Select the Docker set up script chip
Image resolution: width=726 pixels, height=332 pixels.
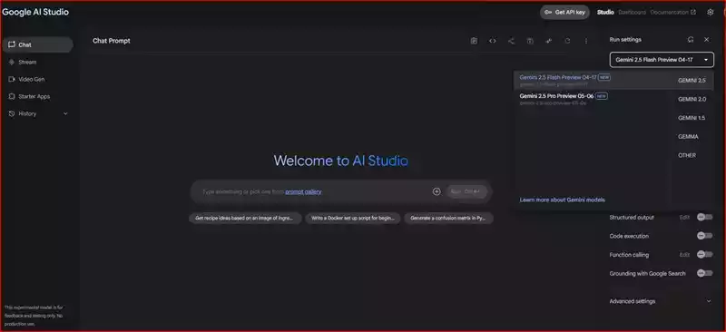pos(352,218)
